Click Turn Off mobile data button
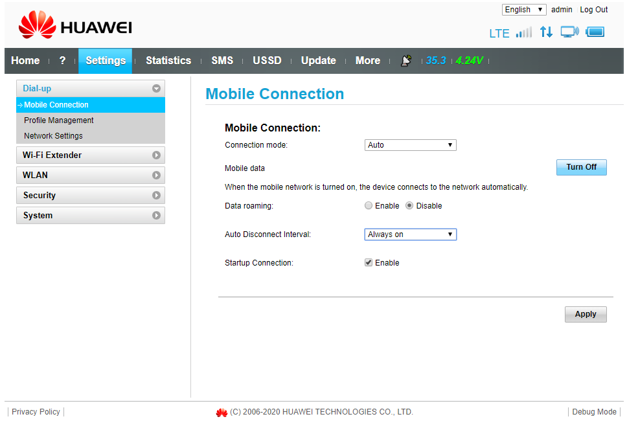The image size is (627, 421). click(582, 167)
